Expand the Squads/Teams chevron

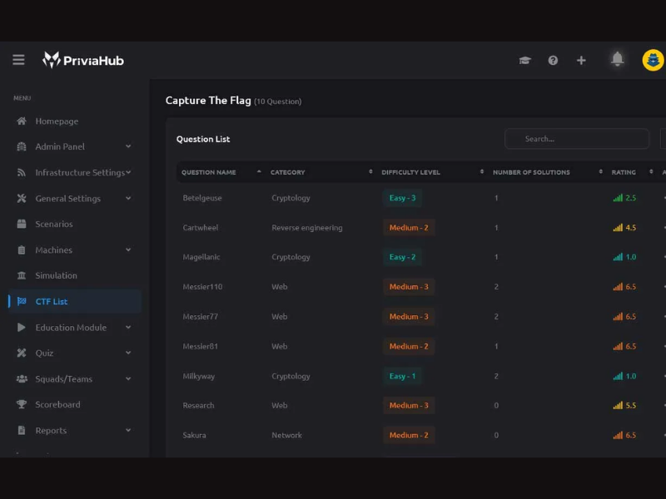pos(128,378)
